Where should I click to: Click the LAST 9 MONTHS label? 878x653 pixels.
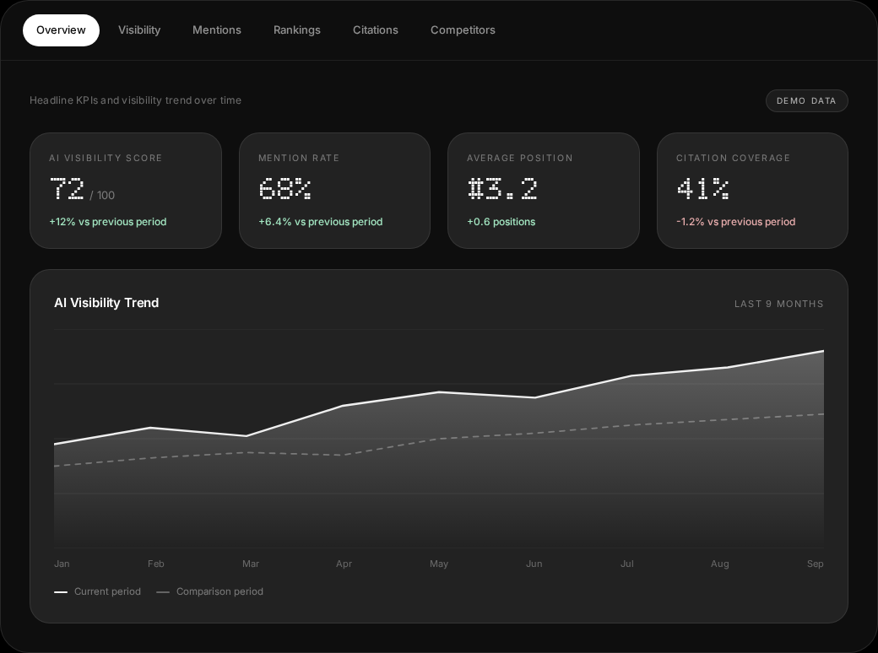[x=779, y=304]
